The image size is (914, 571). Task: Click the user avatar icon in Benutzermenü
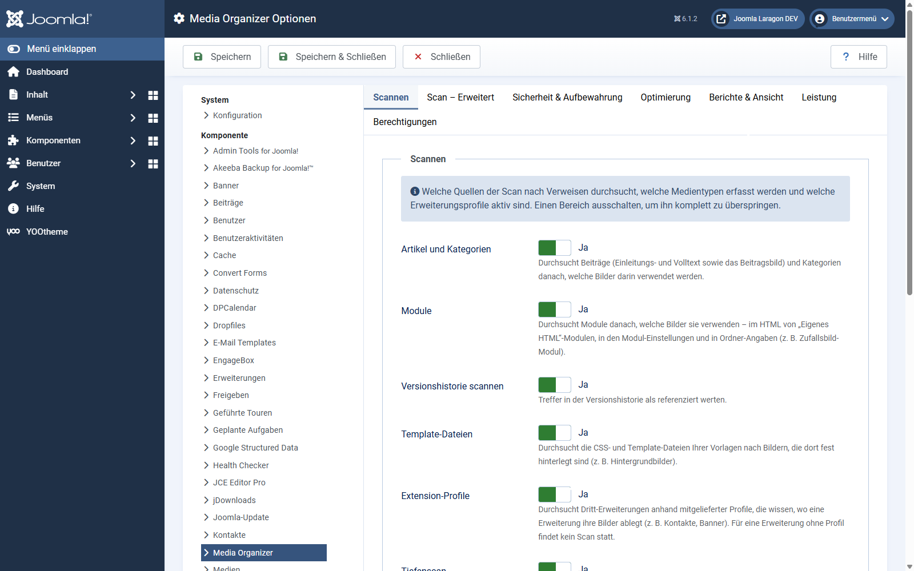point(820,19)
